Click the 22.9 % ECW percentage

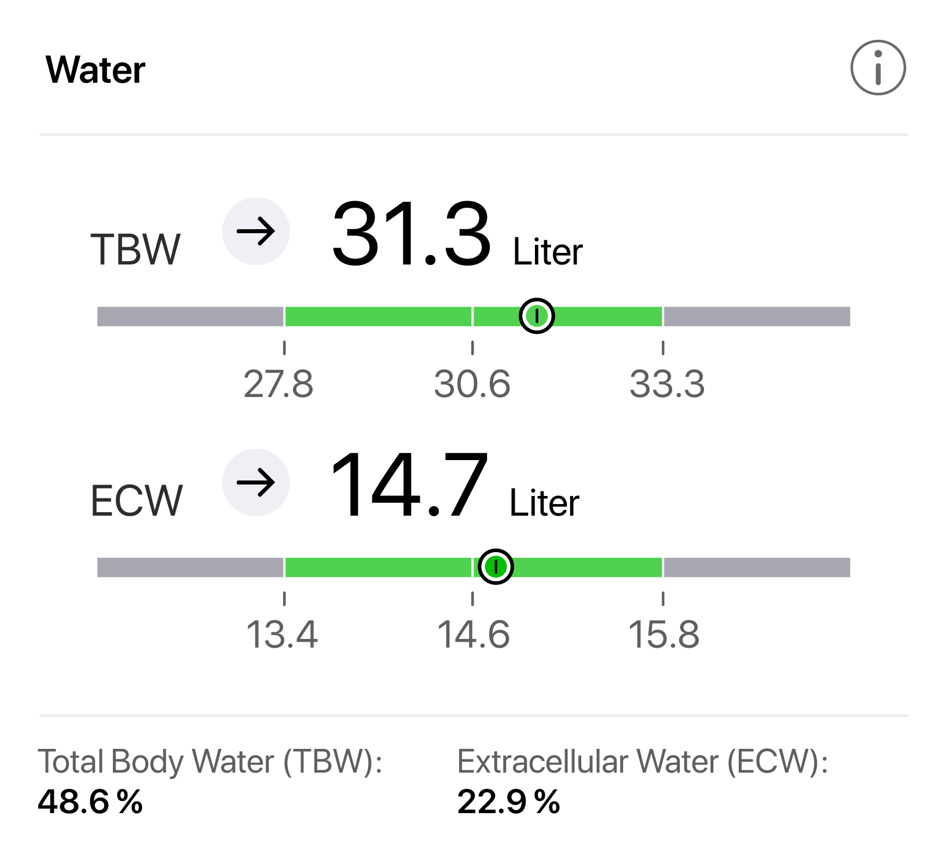click(x=508, y=802)
